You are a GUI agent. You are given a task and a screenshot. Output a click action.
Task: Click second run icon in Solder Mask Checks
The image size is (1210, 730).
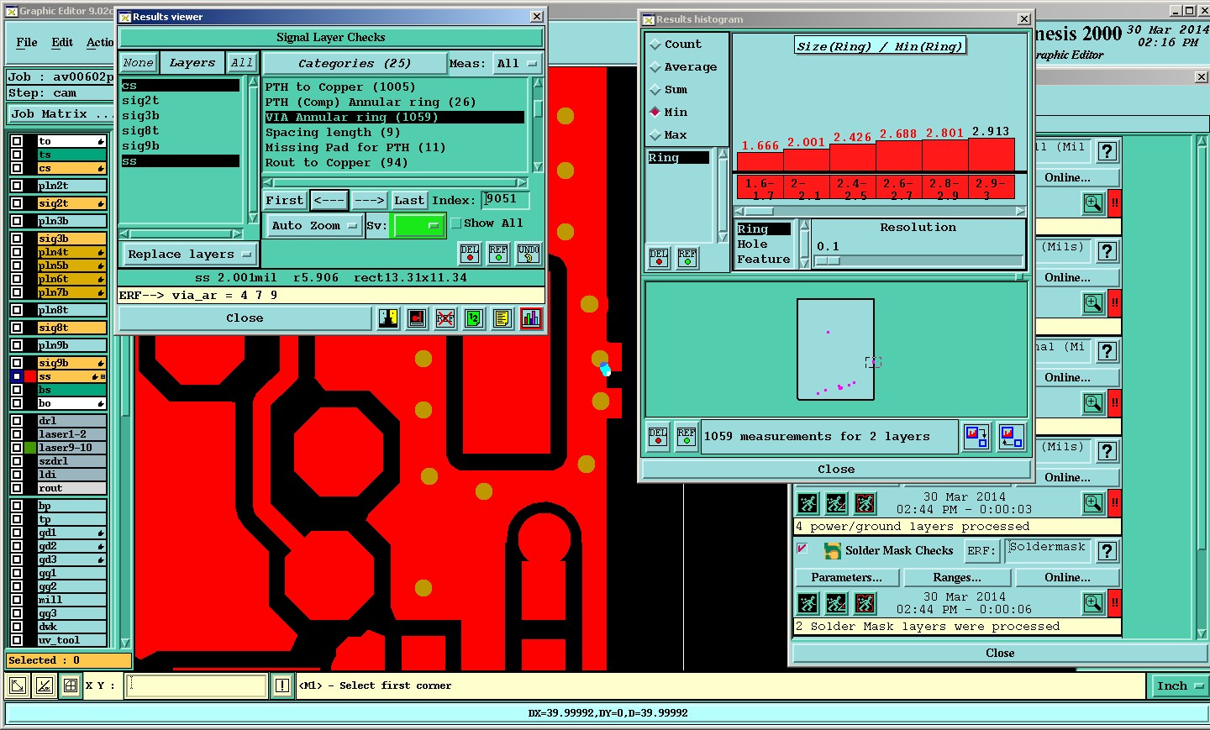click(x=836, y=603)
